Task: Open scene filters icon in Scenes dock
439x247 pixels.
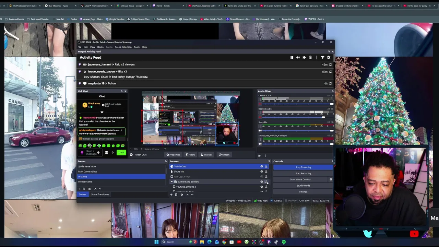Action: click(90, 189)
